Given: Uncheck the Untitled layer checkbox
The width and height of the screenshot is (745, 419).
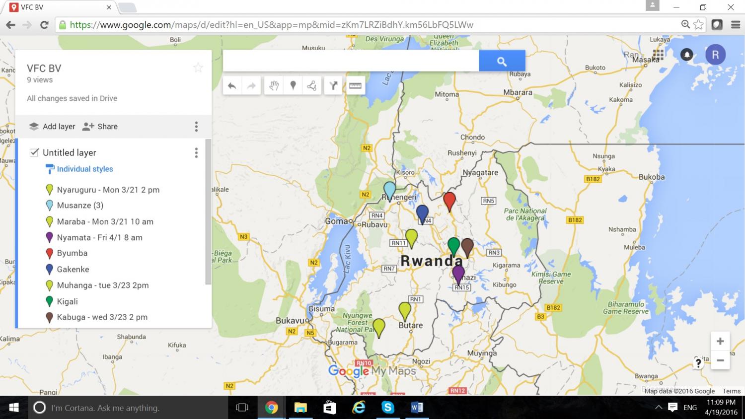Looking at the screenshot, I should pyautogui.click(x=33, y=152).
